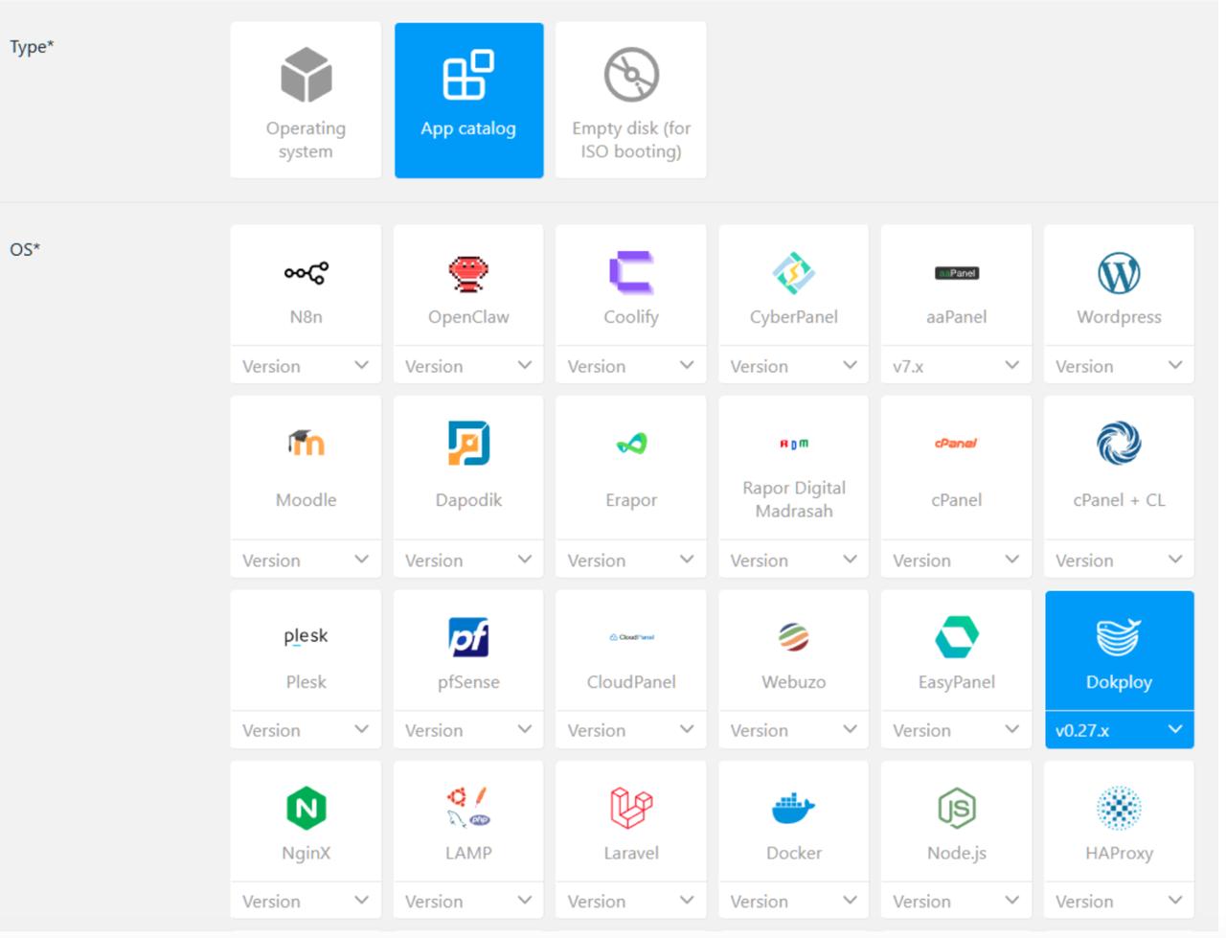Image resolution: width=1226 pixels, height=938 pixels.
Task: Expand the EasyPanel Version dropdown
Action: click(x=956, y=730)
